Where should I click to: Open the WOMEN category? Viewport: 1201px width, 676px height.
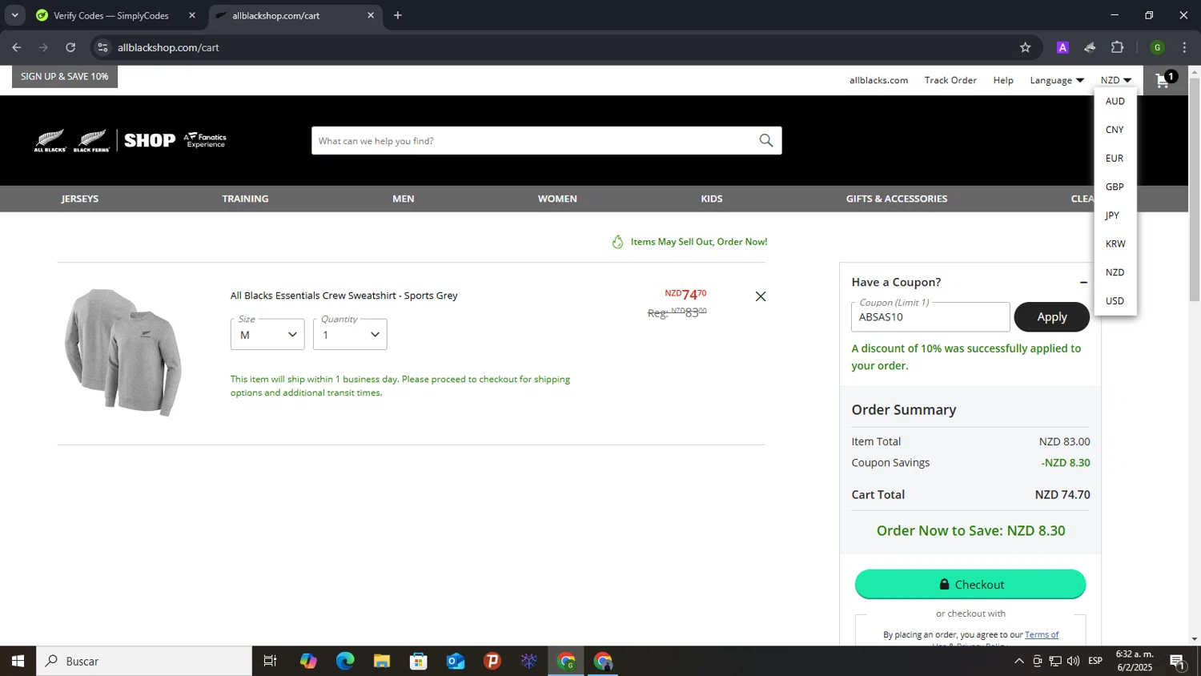click(x=557, y=199)
